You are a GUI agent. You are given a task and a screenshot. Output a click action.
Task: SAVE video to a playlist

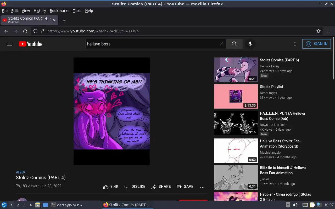185,187
